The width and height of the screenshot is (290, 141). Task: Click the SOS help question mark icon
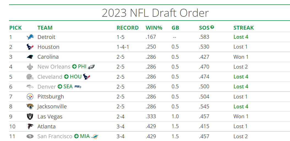212,27
